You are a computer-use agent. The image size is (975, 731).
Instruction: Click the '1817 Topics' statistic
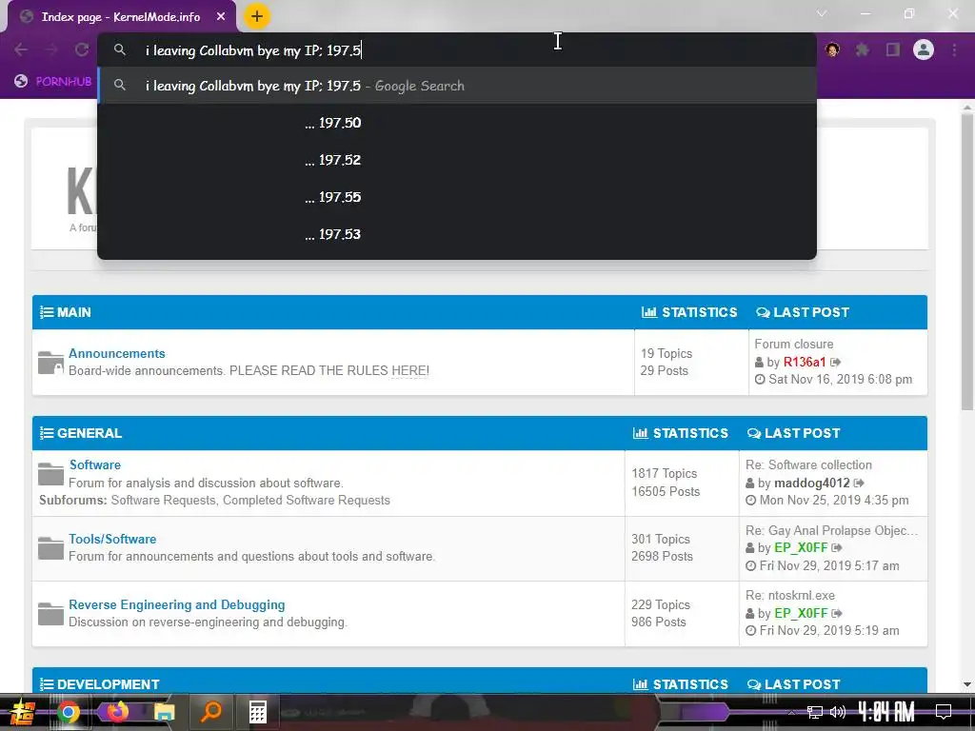click(x=664, y=474)
